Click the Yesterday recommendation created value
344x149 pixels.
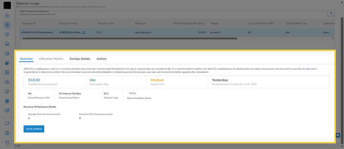(x=220, y=80)
